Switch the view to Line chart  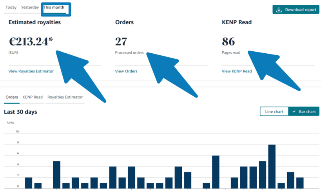(x=274, y=112)
